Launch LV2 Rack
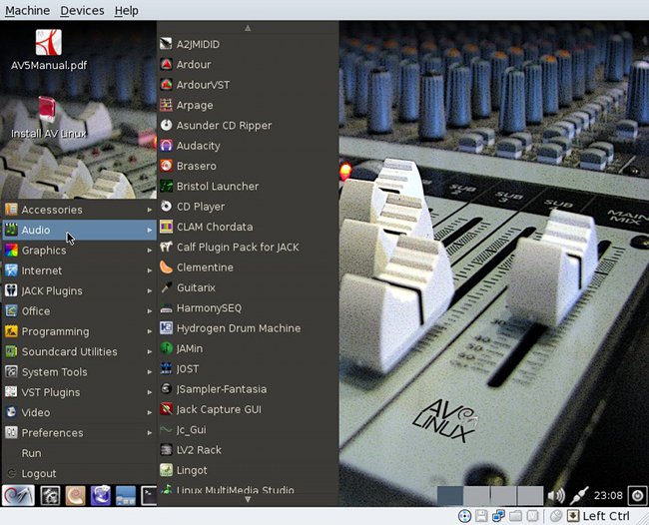Image resolution: width=649 pixels, height=525 pixels. pyautogui.click(x=248, y=450)
